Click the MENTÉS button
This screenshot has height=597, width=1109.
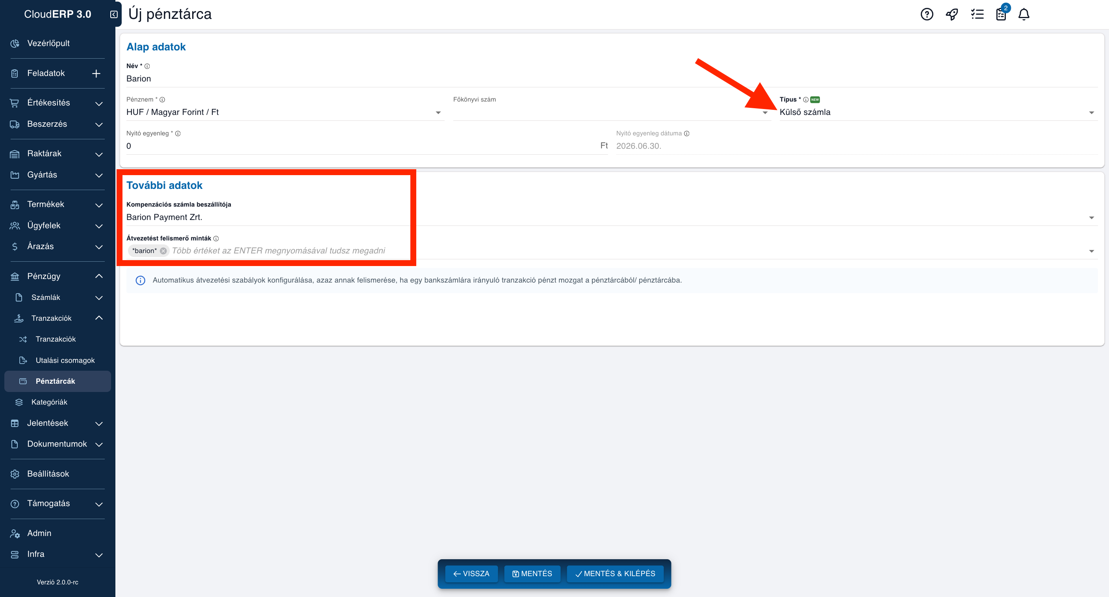click(x=532, y=573)
